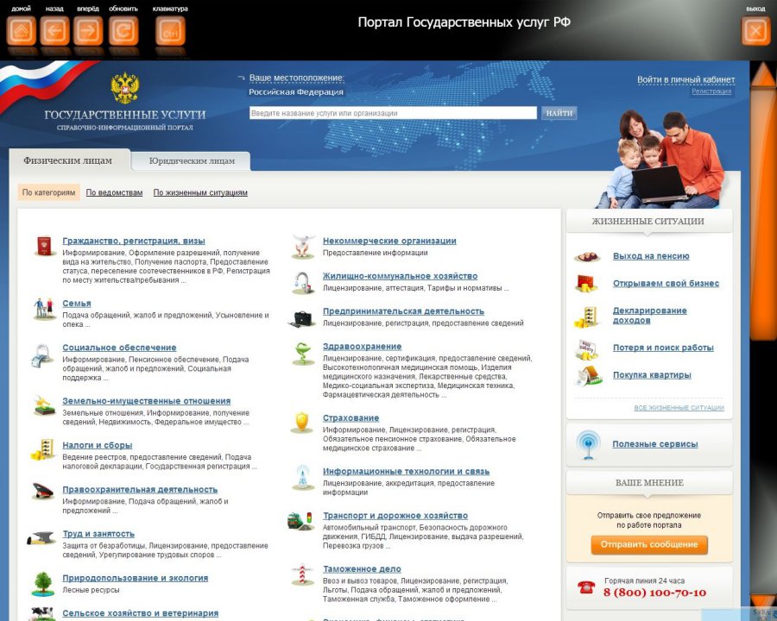Show services По жизненным ситуациям

tap(200, 192)
